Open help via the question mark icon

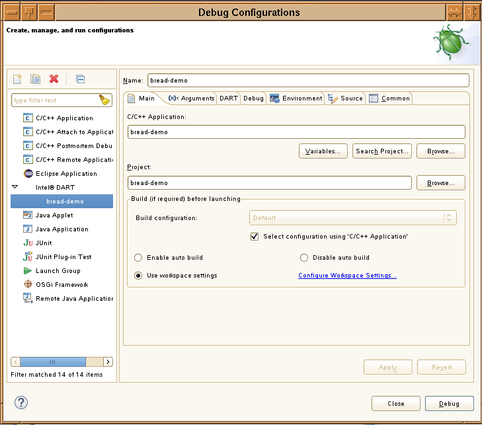click(x=21, y=403)
